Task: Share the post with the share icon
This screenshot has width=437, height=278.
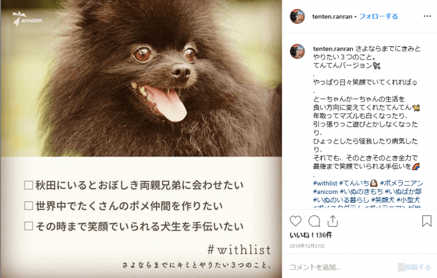Action: click(332, 221)
